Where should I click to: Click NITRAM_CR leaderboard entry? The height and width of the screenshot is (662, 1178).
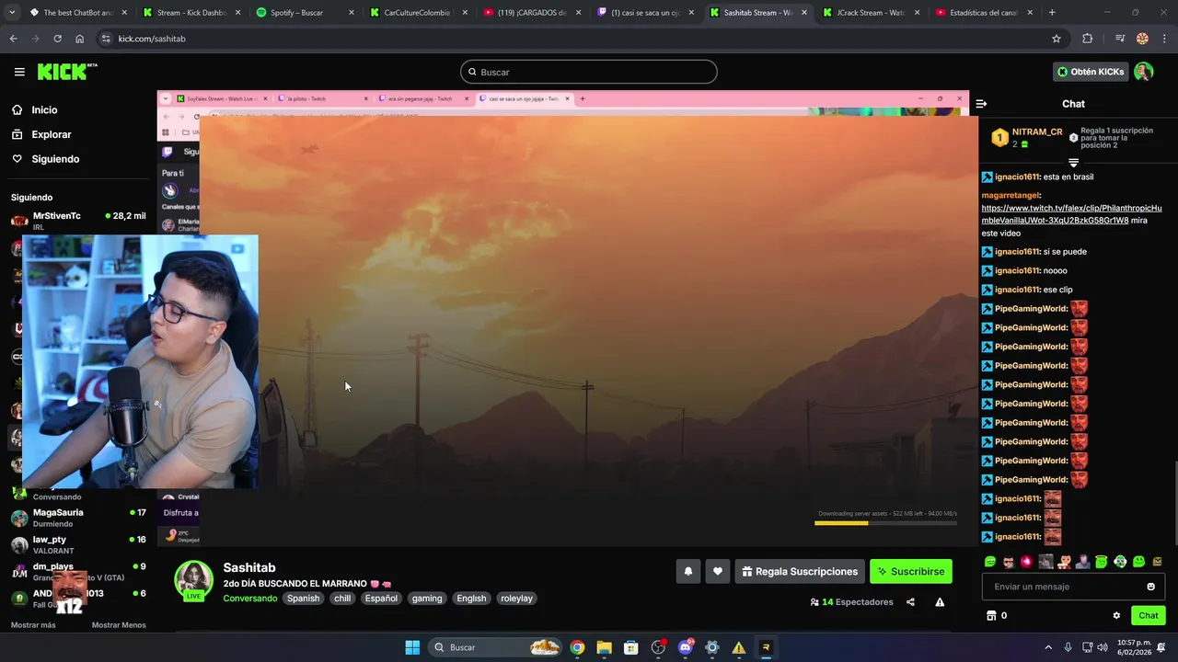click(x=1026, y=138)
